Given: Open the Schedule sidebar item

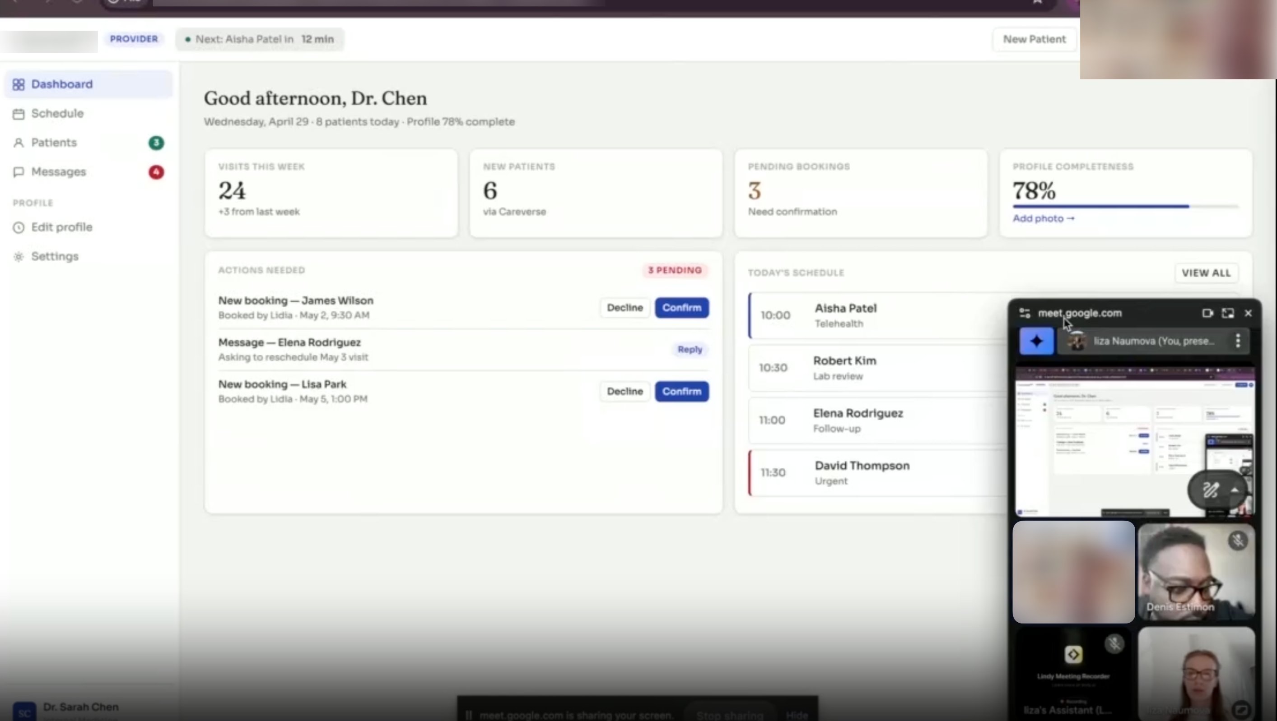Looking at the screenshot, I should 88,113.
